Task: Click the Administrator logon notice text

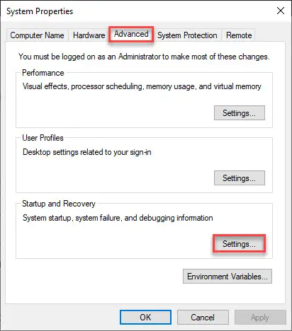Action: tap(144, 57)
